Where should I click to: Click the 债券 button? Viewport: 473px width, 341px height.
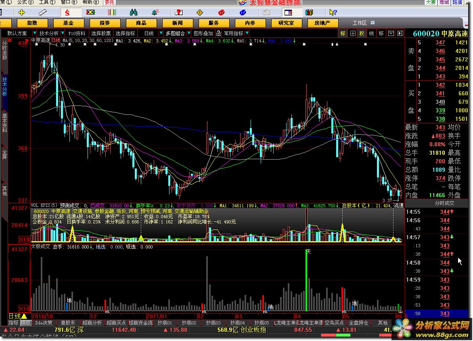click(105, 23)
